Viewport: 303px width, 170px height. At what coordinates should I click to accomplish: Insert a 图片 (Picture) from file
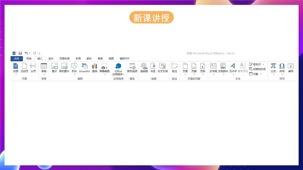[x=55, y=68]
